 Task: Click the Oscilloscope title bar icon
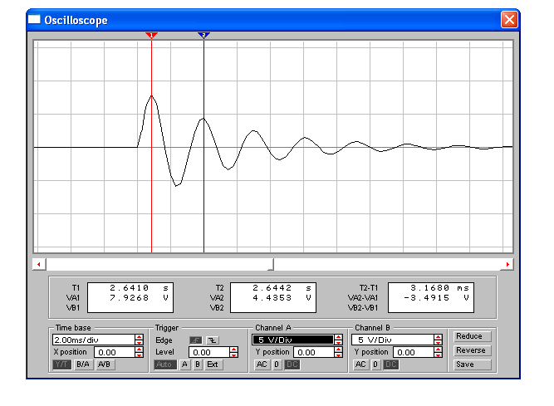pos(34,19)
